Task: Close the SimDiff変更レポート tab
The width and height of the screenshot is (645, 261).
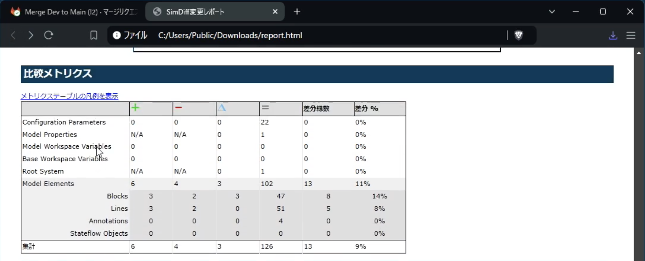Action: tap(275, 12)
